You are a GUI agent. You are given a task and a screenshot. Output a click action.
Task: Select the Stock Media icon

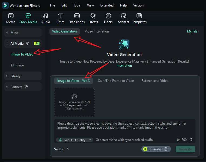(28, 16)
